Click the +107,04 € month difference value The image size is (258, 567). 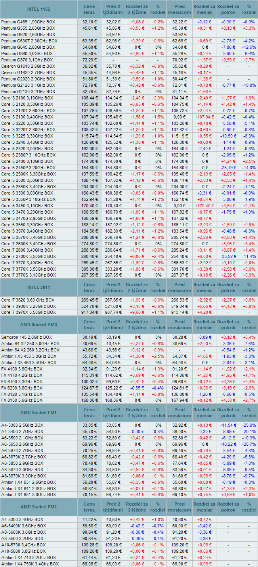[x=204, y=117]
